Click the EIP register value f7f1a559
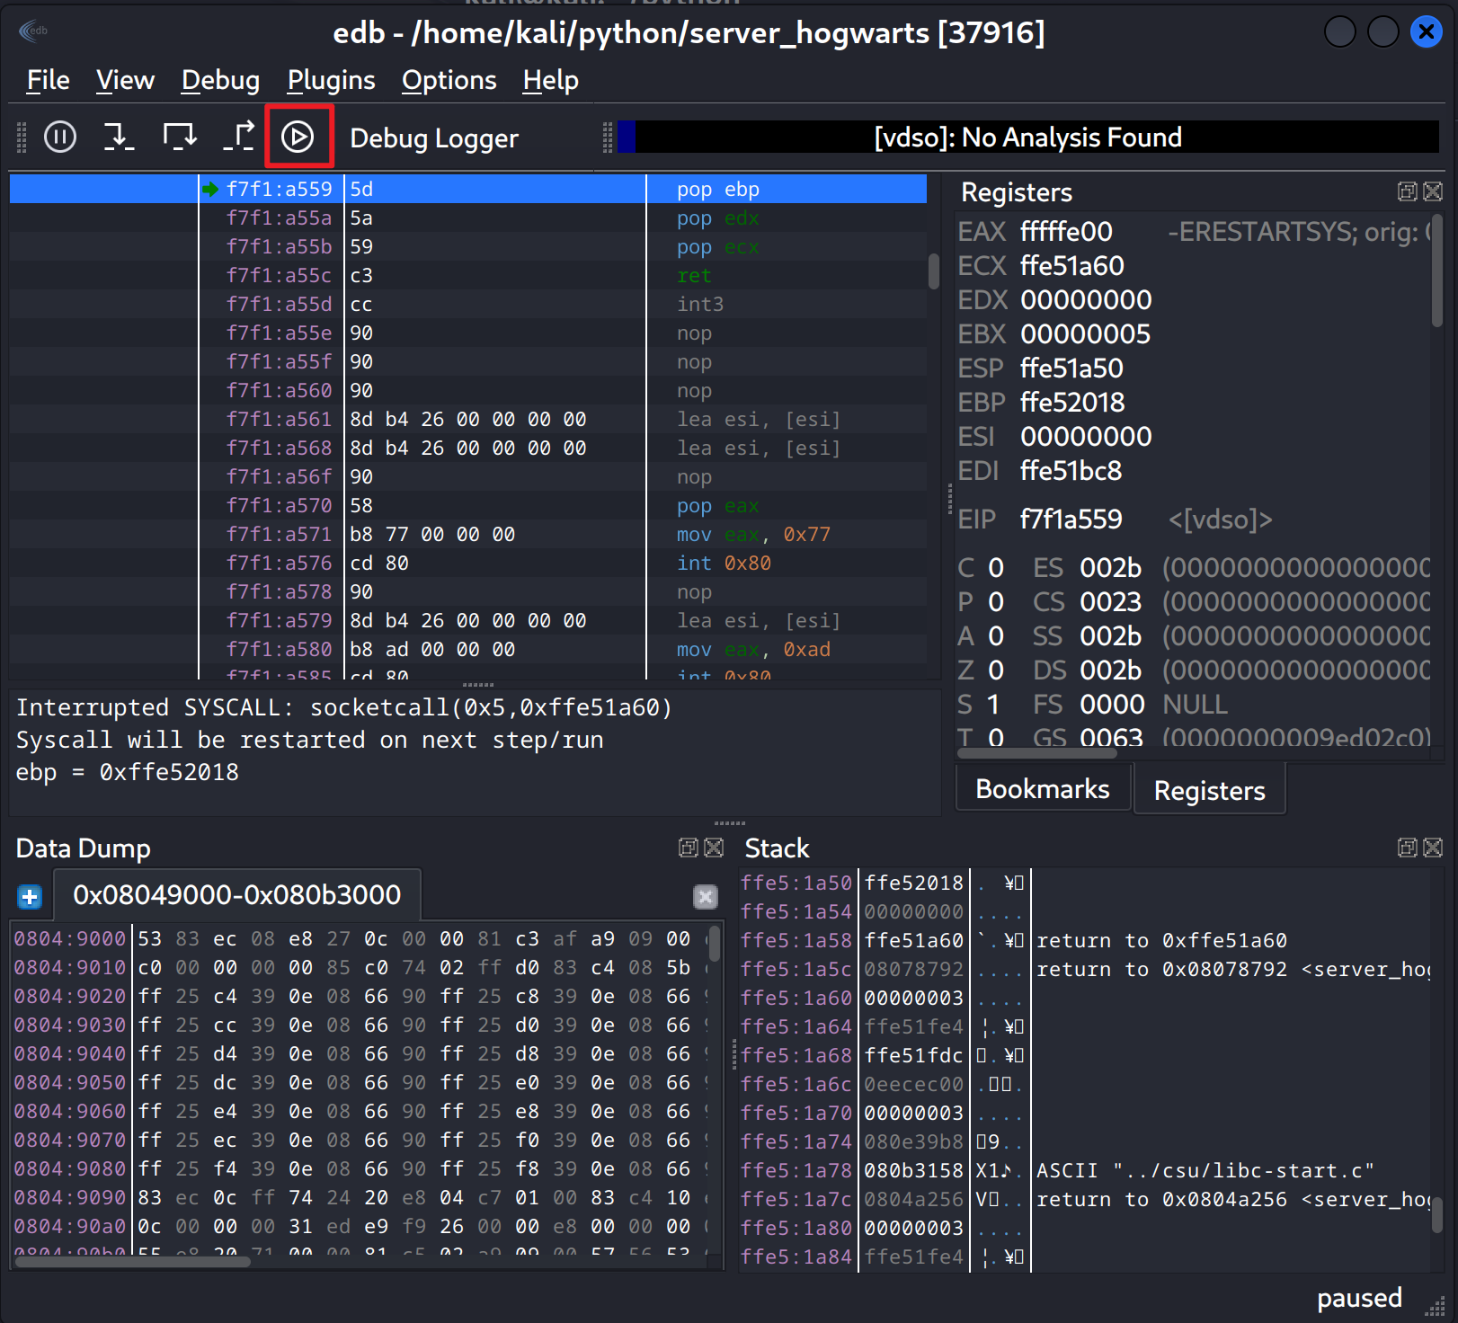This screenshot has width=1458, height=1323. (x=1071, y=519)
